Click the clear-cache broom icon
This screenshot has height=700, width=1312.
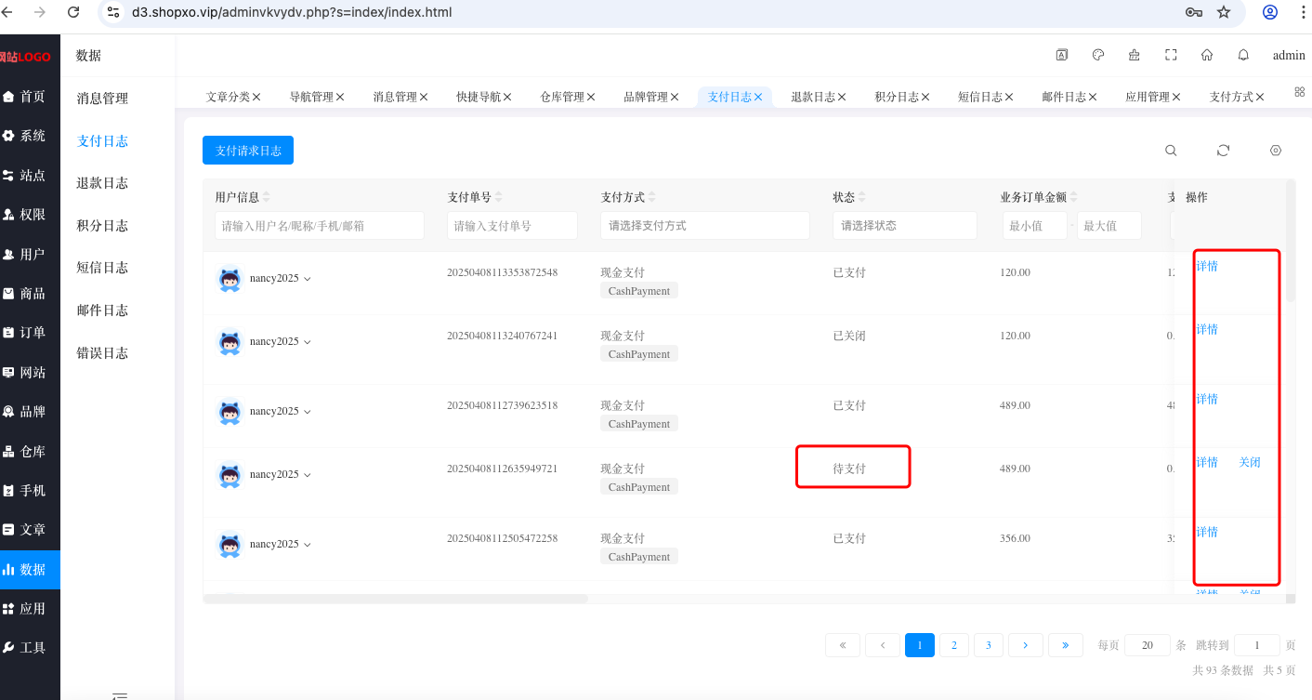(1134, 55)
